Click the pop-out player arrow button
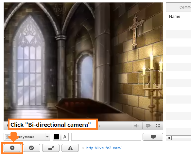This screenshot has width=191, height=157. (x=51, y=148)
